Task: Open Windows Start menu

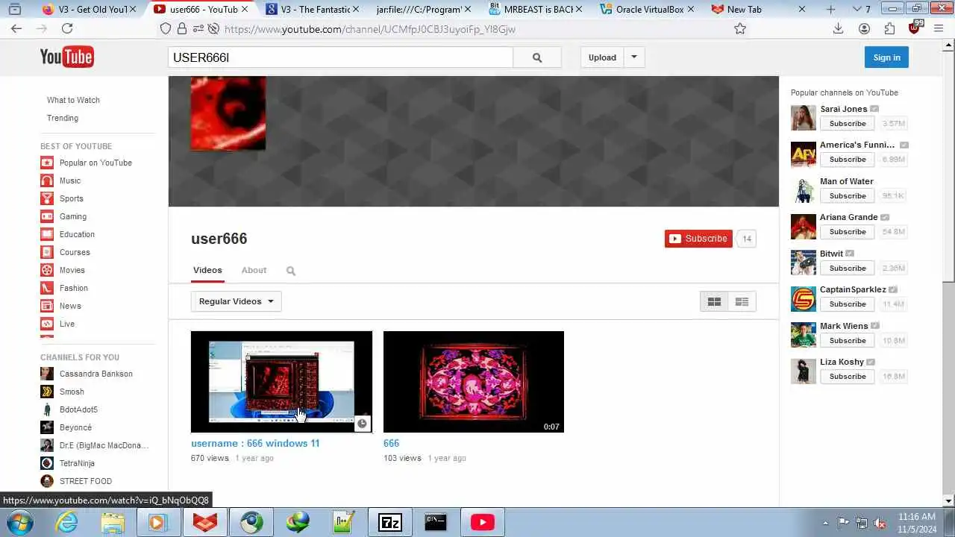Action: click(x=19, y=522)
